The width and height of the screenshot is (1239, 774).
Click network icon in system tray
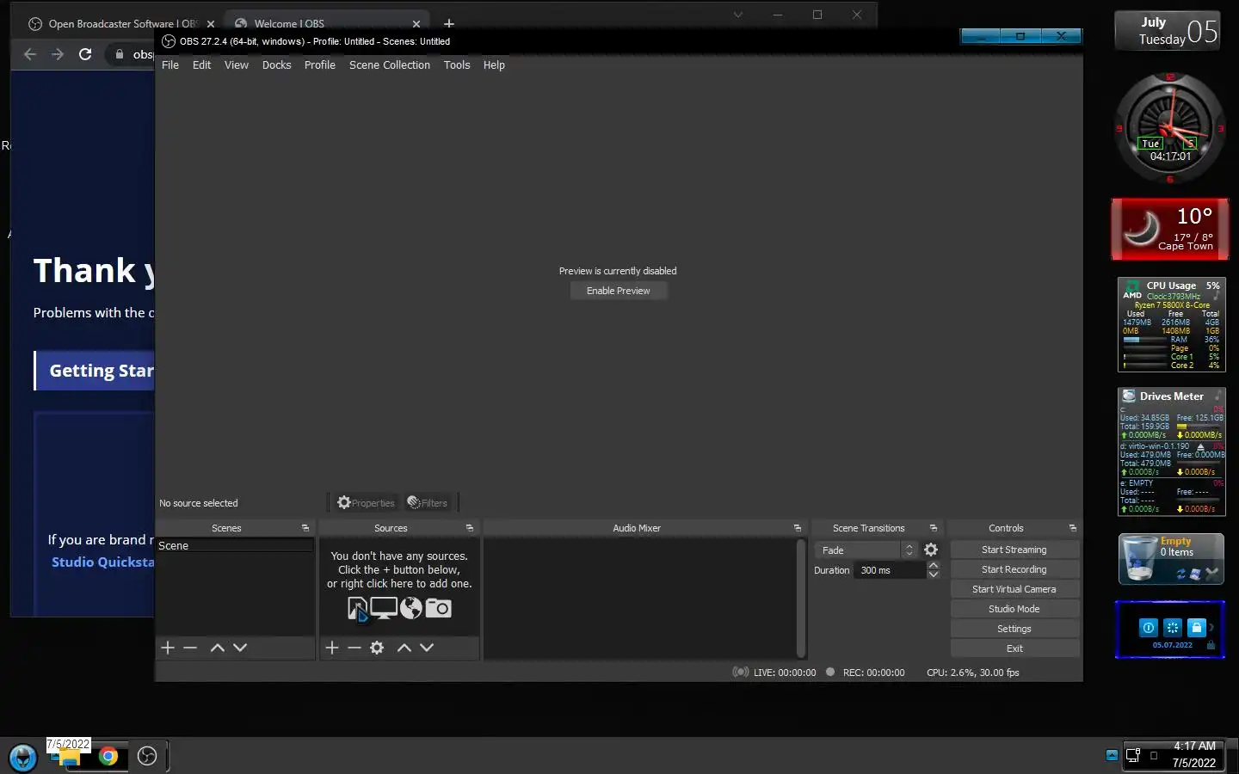pos(1133,755)
